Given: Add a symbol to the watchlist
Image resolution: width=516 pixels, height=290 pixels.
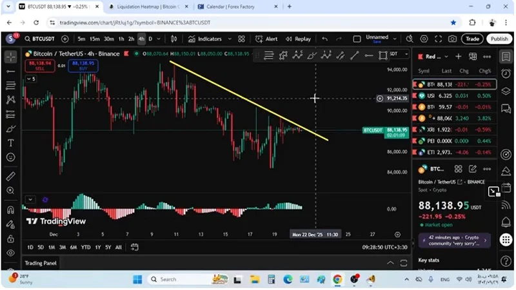Looking at the screenshot, I should [458, 57].
